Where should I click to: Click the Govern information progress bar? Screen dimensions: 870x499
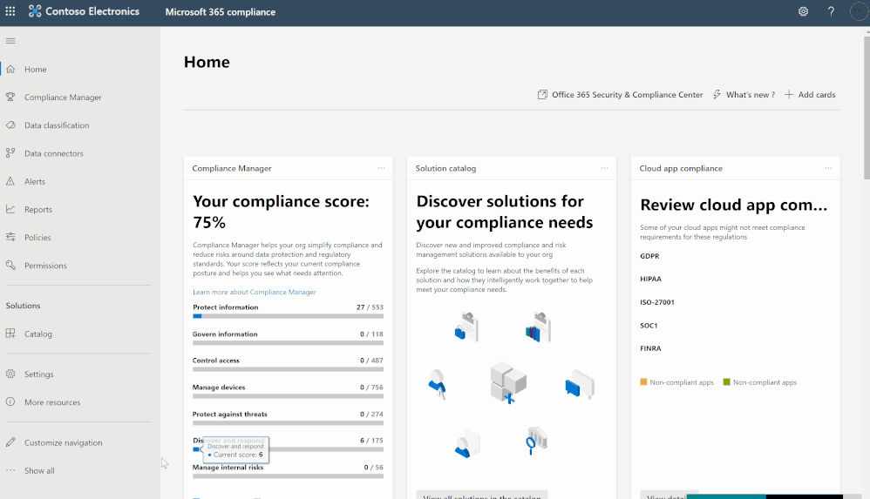(288, 342)
